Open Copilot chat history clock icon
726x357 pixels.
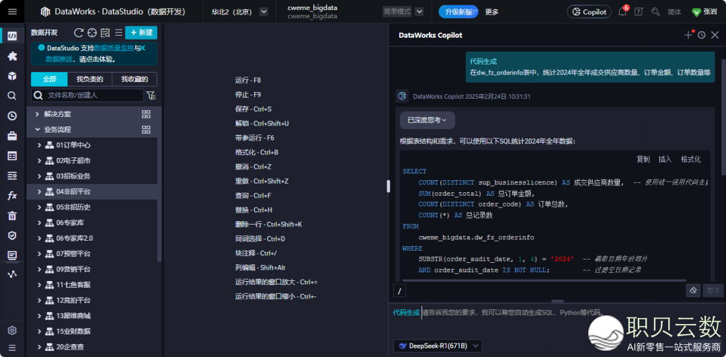click(x=701, y=35)
